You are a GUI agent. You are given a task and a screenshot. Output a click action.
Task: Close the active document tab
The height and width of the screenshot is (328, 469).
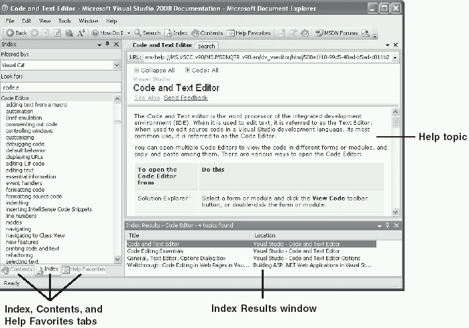(x=396, y=45)
